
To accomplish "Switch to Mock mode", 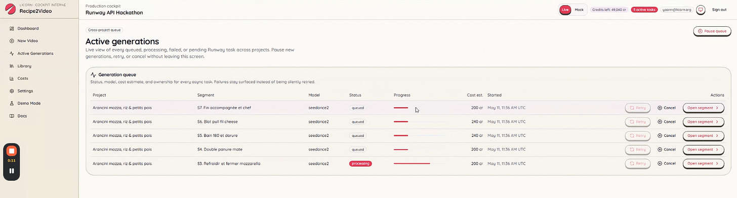I will pos(579,10).
